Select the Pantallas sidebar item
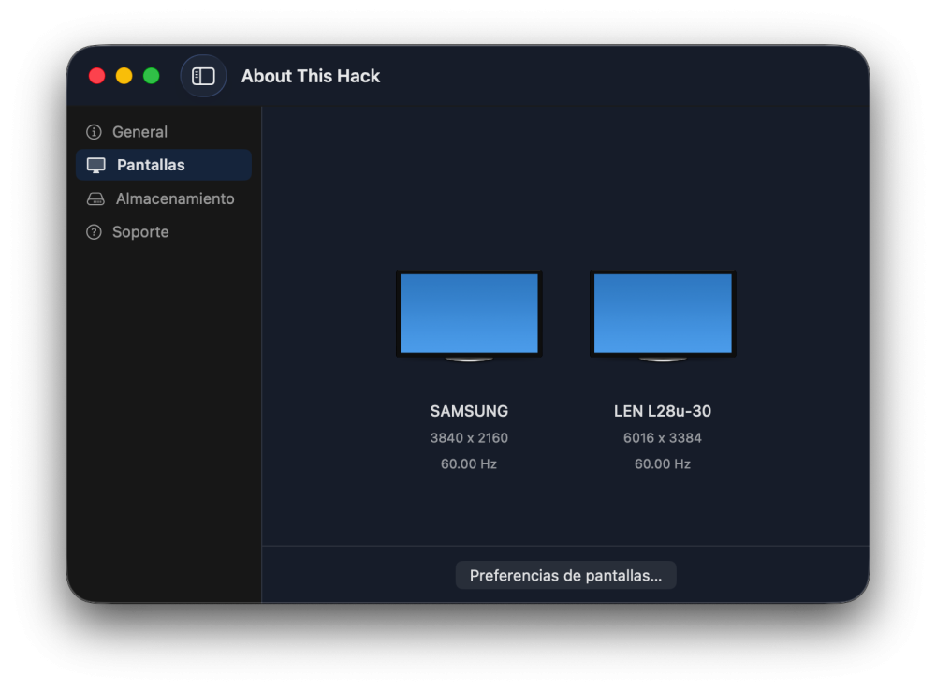This screenshot has height=691, width=936. 164,165
